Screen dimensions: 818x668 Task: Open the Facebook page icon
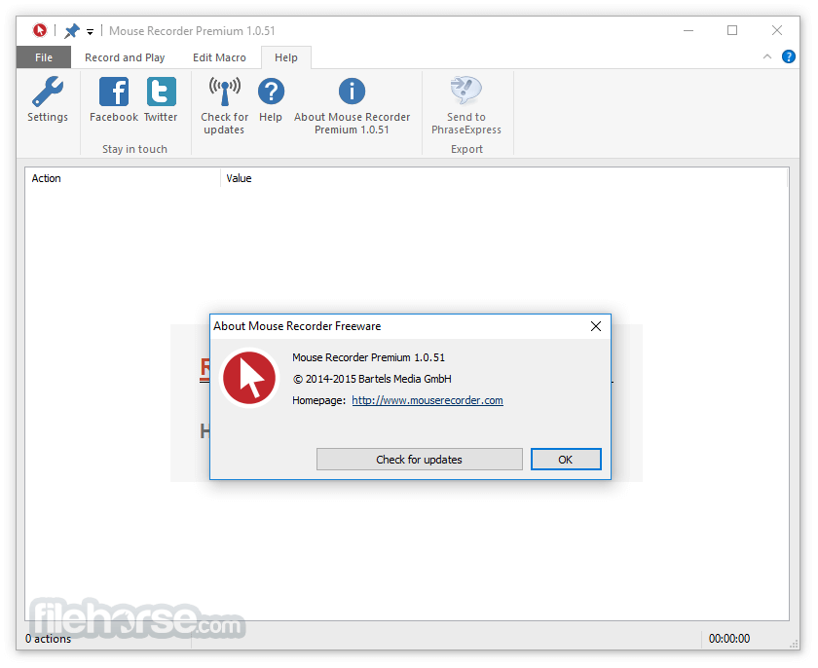[x=114, y=92]
